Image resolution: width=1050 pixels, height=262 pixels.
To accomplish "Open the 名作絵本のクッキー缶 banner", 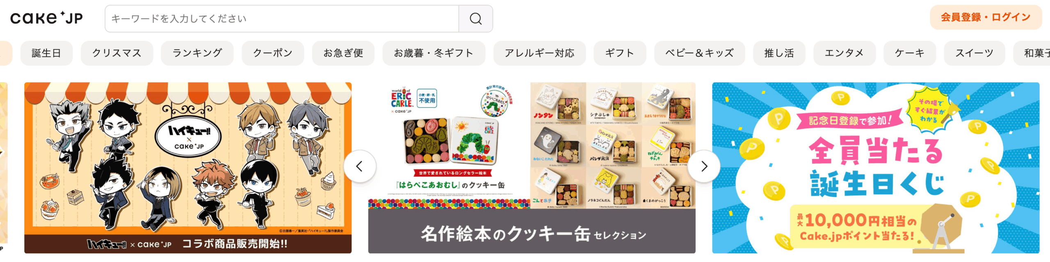I will point(532,168).
